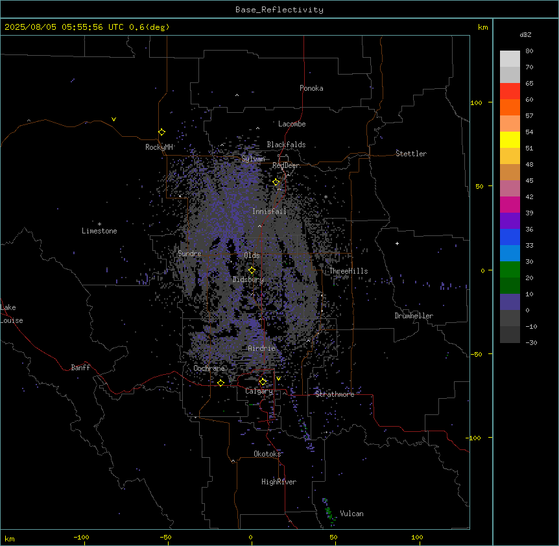This screenshot has width=559, height=546.
Task: Click the 50 tick on bottom axis
Action: click(333, 537)
